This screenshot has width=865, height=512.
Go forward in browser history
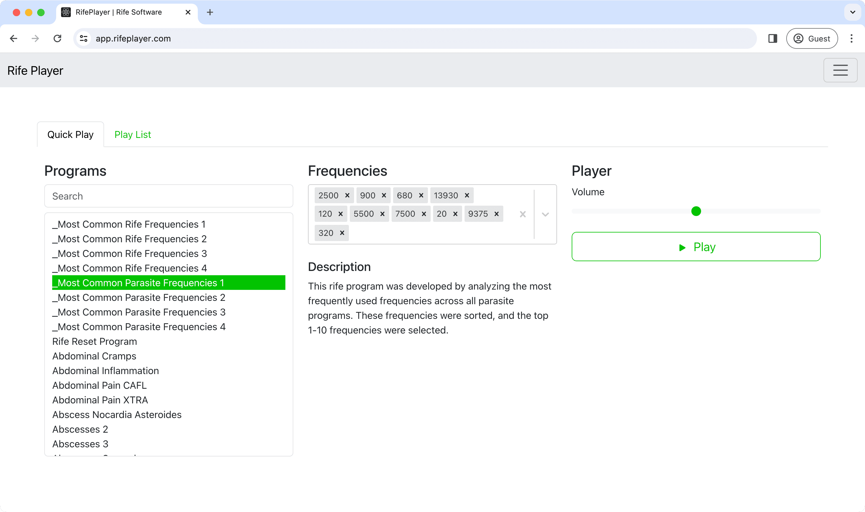(35, 38)
